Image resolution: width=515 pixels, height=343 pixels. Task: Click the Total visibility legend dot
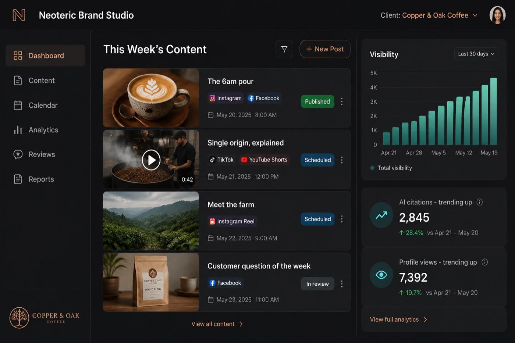click(x=372, y=168)
